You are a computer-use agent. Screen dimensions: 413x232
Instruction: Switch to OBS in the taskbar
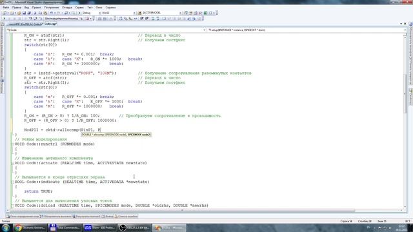[134, 227]
